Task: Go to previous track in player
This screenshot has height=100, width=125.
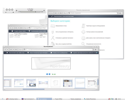Action: [x=7, y=10]
